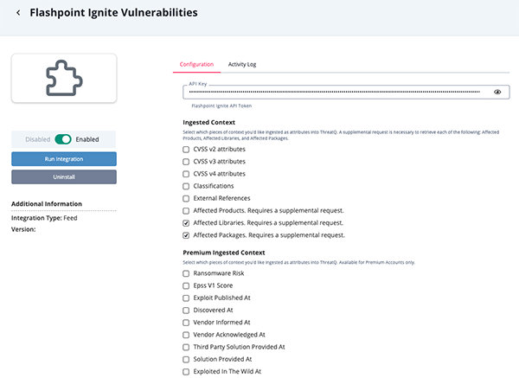
Task: Click the 'Flashpoint Ignite Vulnerabilities' page title
Action: pos(113,13)
